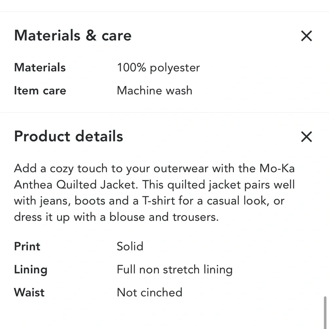Viewport: 329px width, 329px height.
Task: Click the 'blouse and trousers' description text
Action: pyautogui.click(x=164, y=217)
